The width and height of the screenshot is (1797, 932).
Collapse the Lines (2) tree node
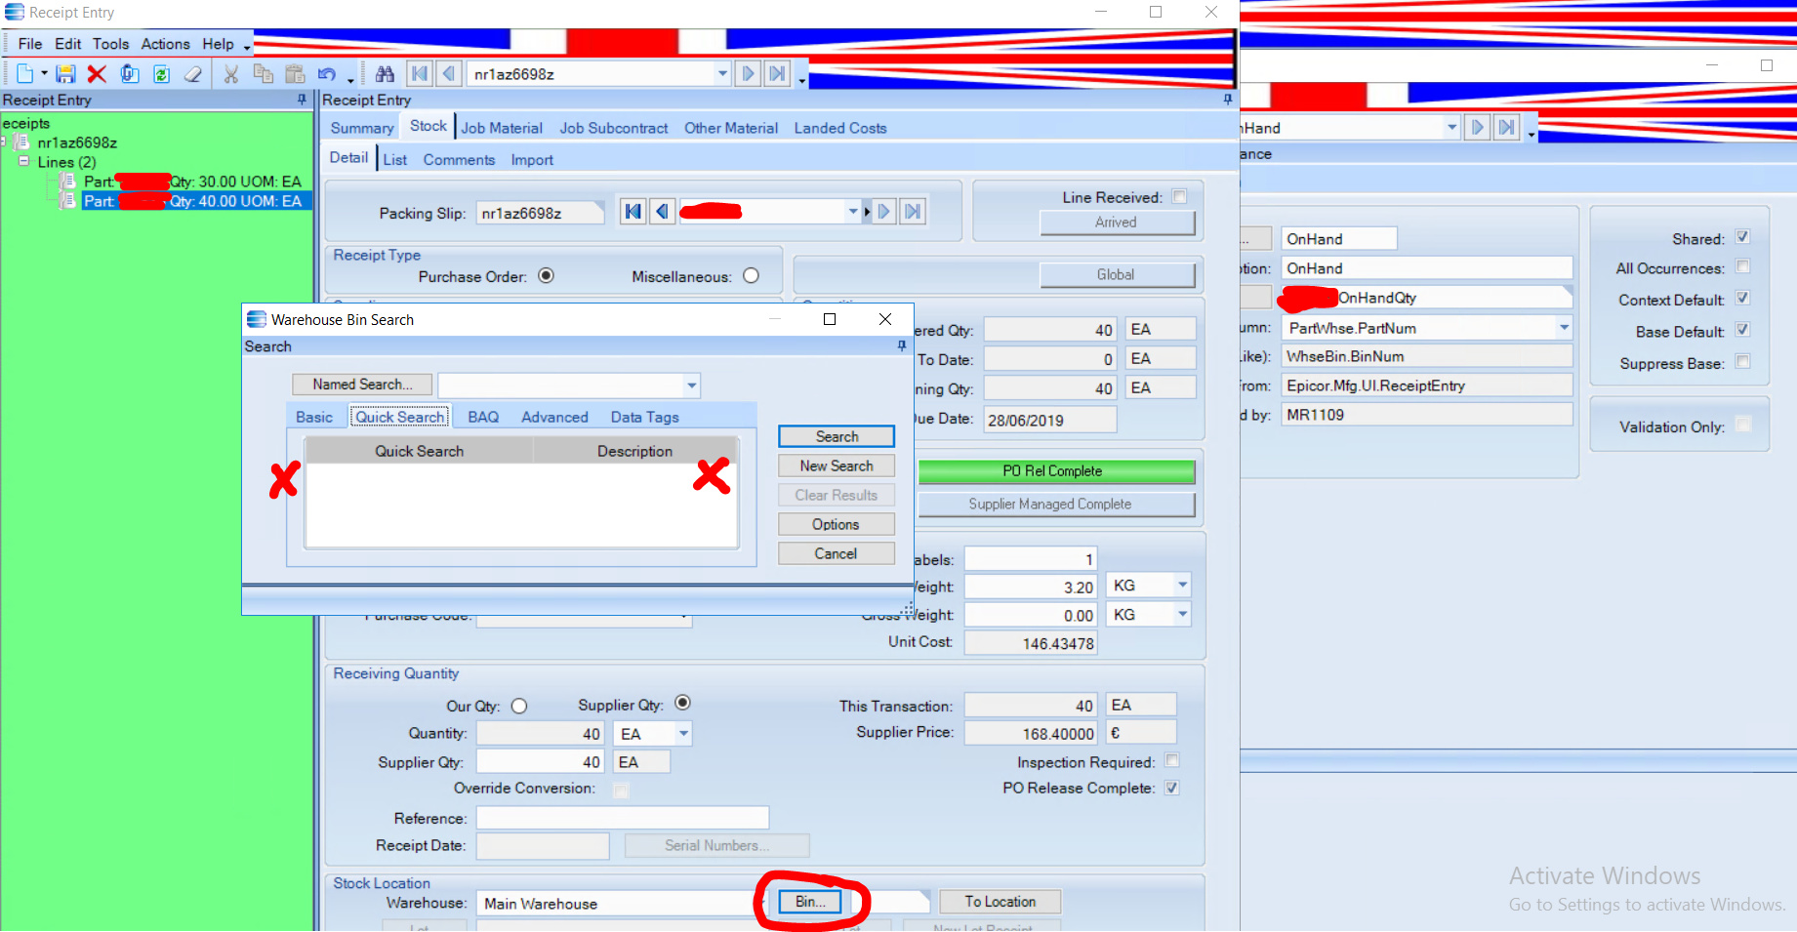[24, 161]
